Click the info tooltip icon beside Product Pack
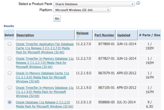Viewport: 164px width, 110px height. click(x=138, y=3)
